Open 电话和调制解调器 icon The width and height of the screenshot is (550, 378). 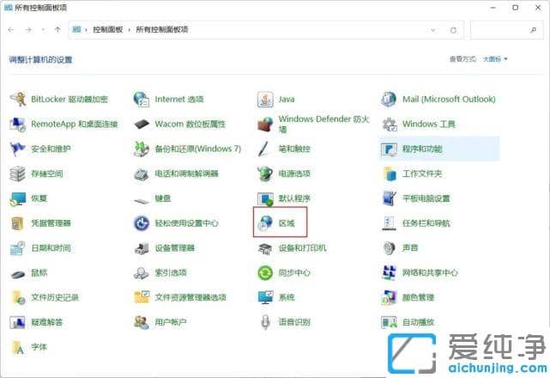coord(142,174)
